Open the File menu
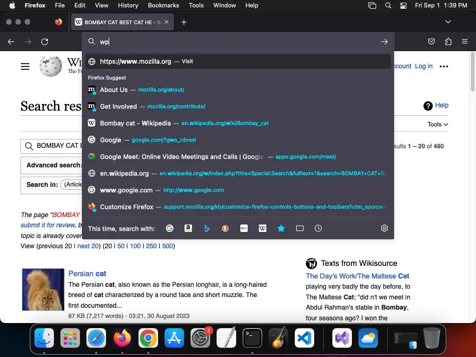This screenshot has height=357, width=476. [59, 5]
